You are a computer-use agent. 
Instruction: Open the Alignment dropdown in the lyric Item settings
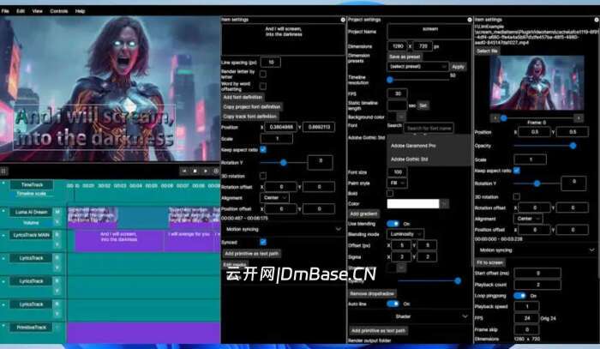[x=274, y=197]
